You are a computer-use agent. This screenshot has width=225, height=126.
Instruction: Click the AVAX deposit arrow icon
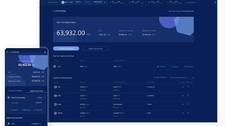tap(182, 104)
